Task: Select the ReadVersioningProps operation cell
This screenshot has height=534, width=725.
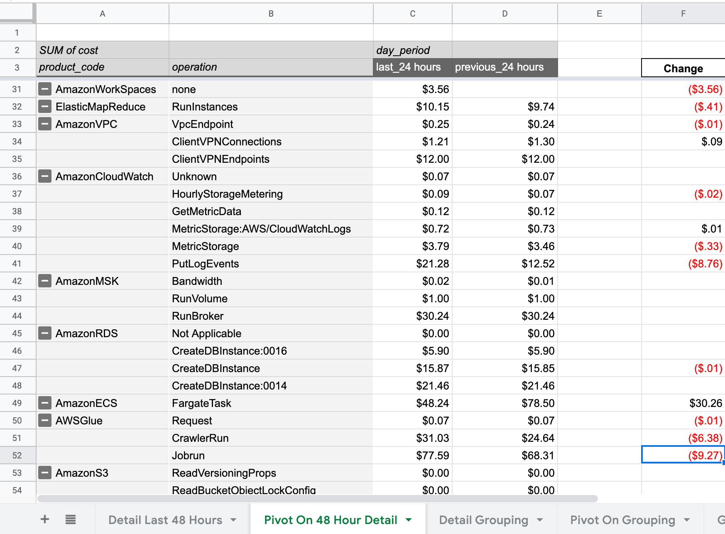Action: (271, 473)
